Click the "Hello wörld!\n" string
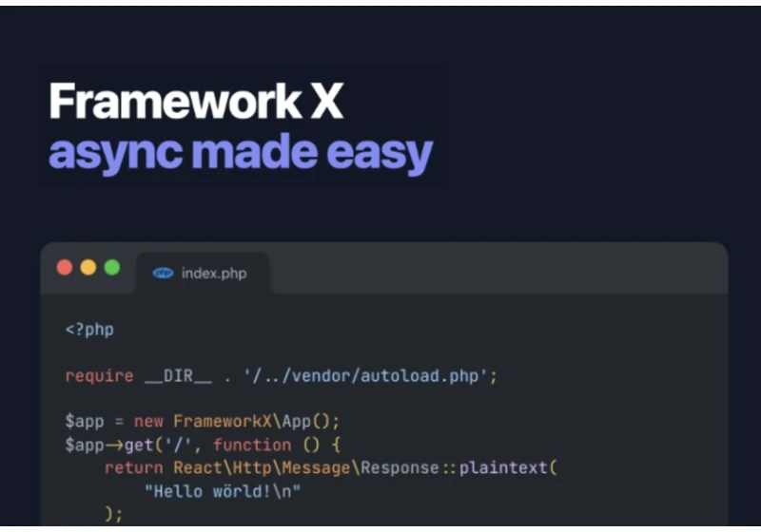The height and width of the screenshot is (532, 761). [223, 492]
